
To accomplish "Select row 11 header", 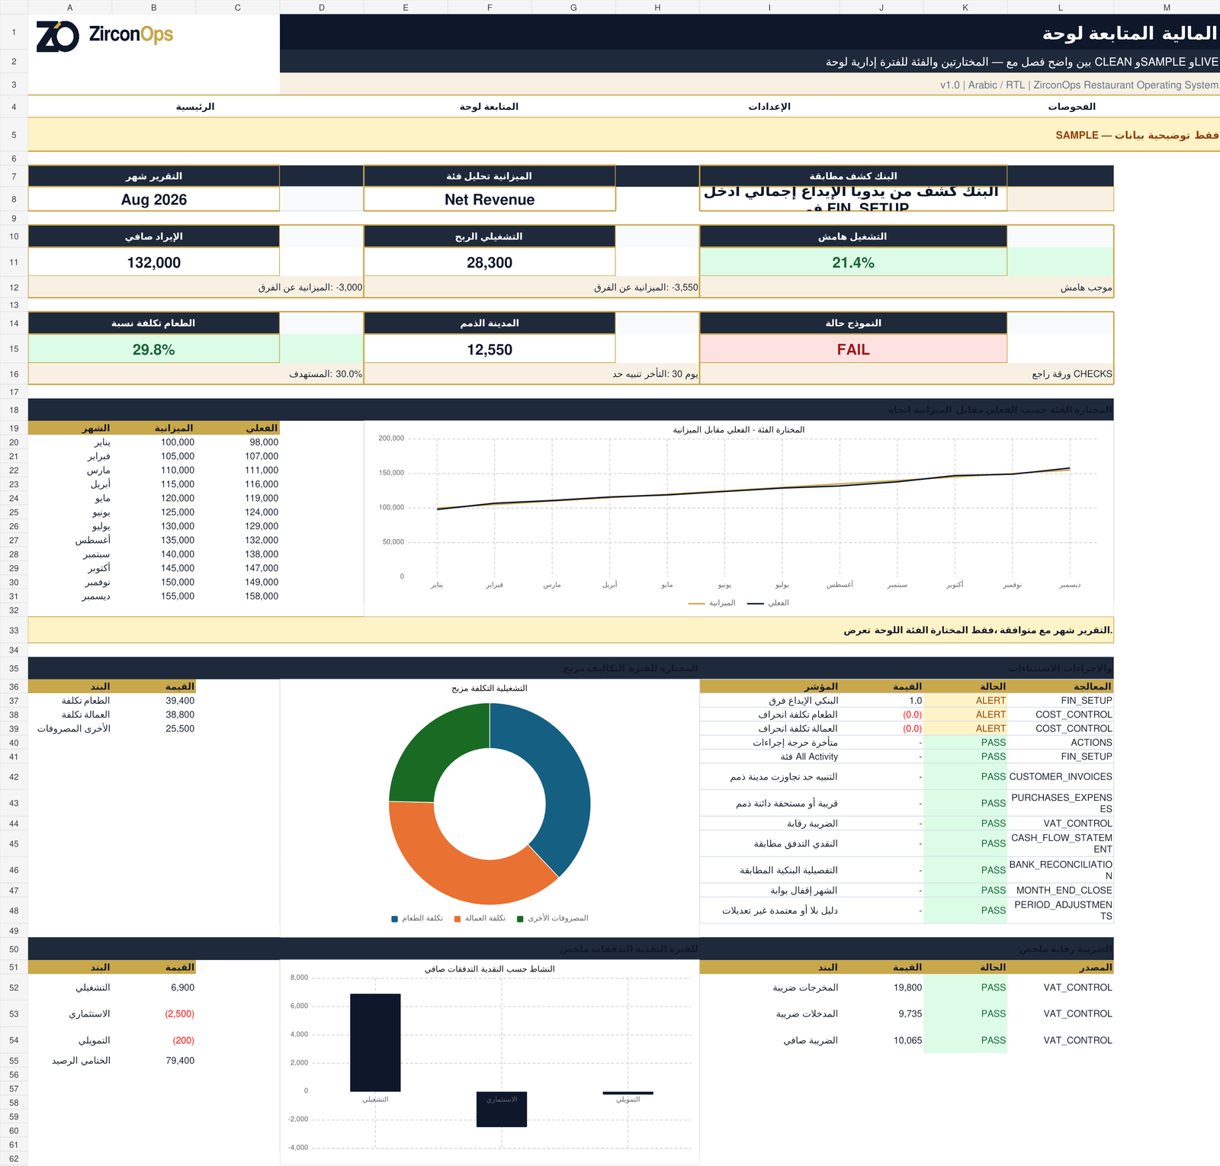I will [x=14, y=262].
